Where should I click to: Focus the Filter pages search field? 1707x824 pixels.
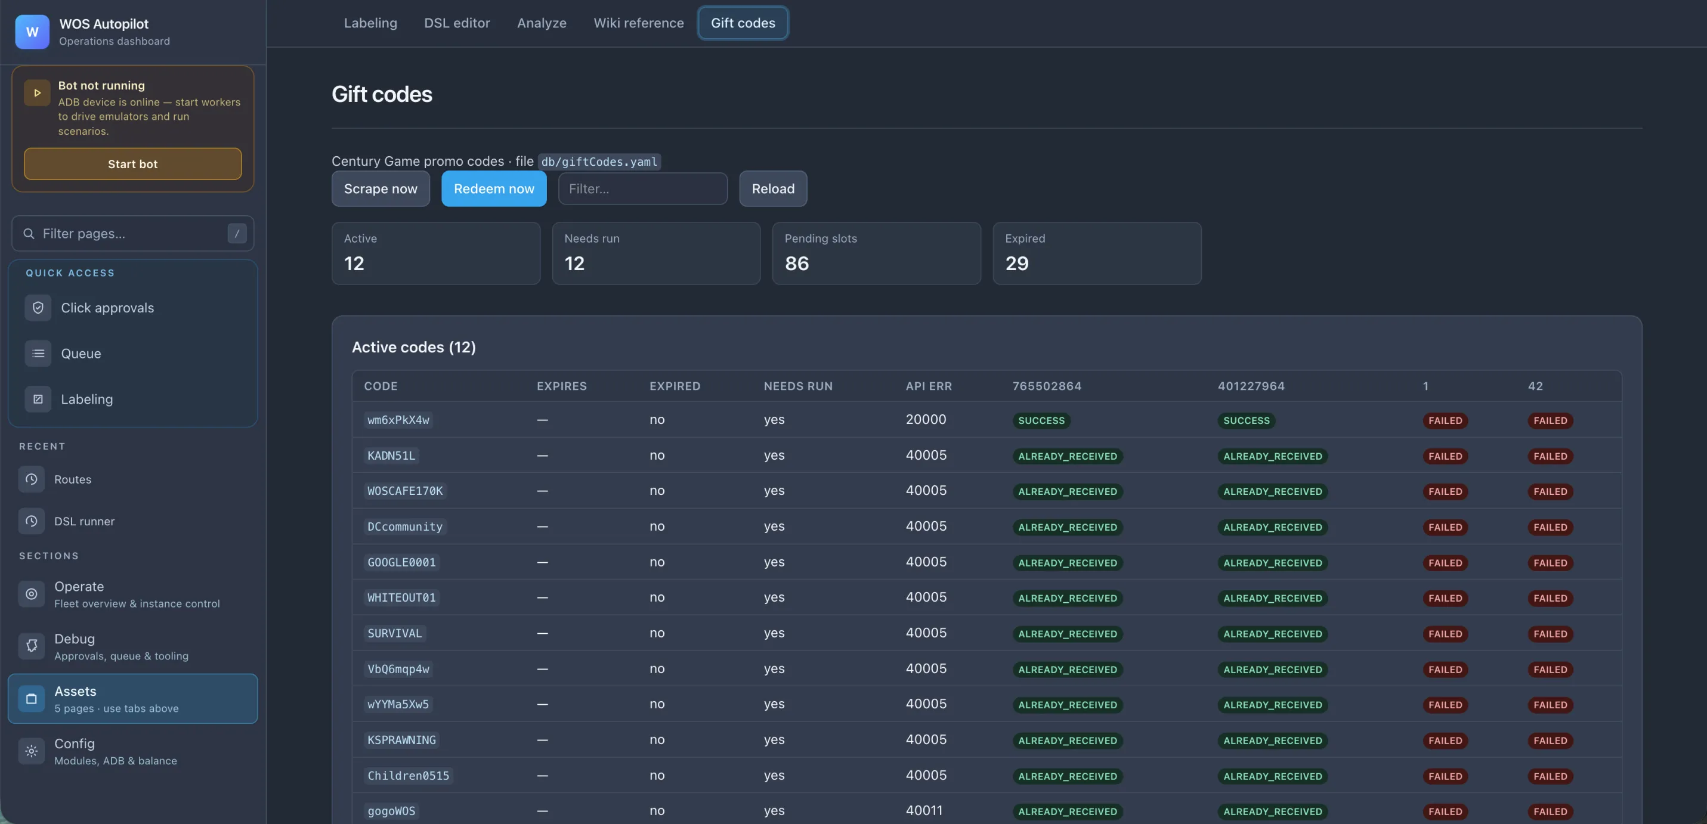(132, 233)
